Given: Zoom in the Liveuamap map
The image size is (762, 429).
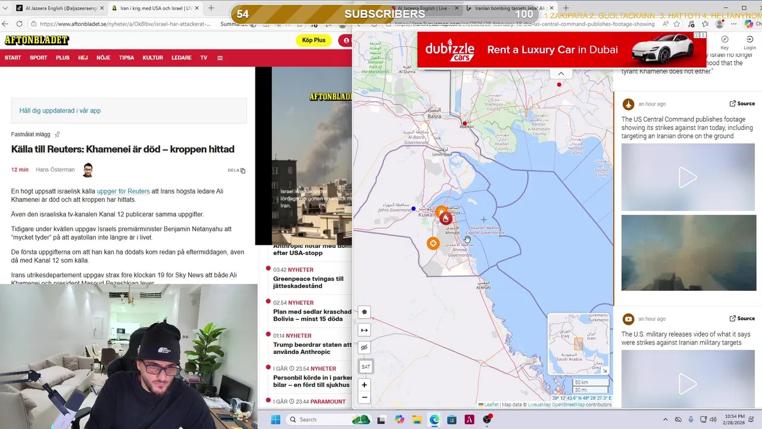Looking at the screenshot, I should click(x=364, y=385).
